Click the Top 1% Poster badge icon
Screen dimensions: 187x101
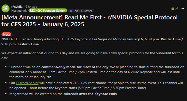tap(71, 11)
